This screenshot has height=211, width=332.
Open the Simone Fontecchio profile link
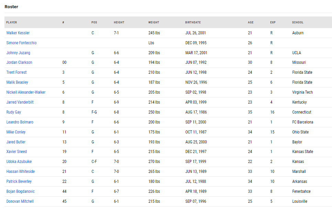21,43
